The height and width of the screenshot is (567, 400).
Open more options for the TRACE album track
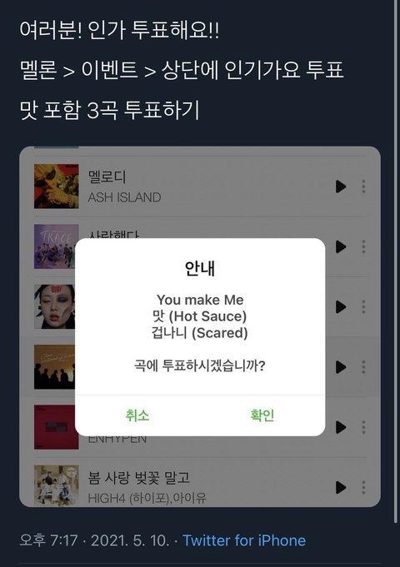click(x=363, y=246)
